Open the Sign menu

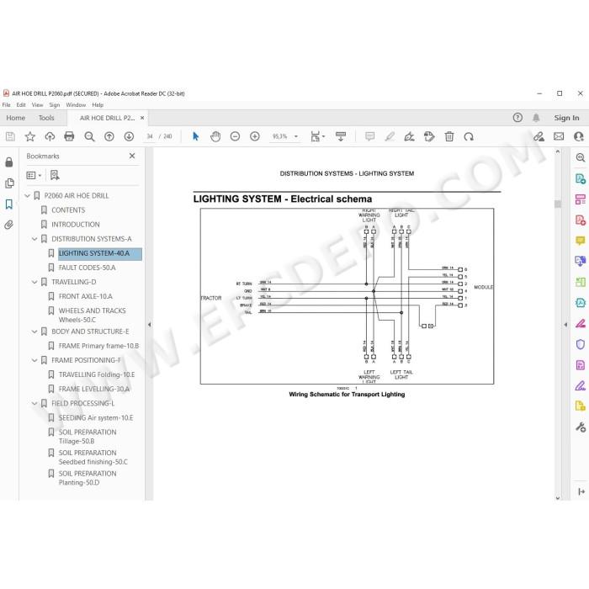click(x=55, y=105)
